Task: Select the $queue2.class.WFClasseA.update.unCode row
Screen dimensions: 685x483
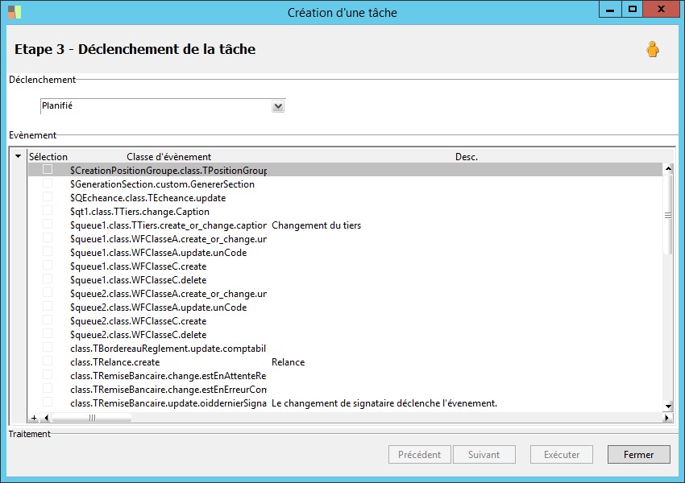Action: click(345, 308)
